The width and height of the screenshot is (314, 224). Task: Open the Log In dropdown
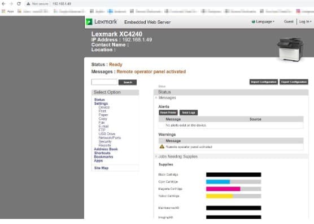(x=305, y=21)
